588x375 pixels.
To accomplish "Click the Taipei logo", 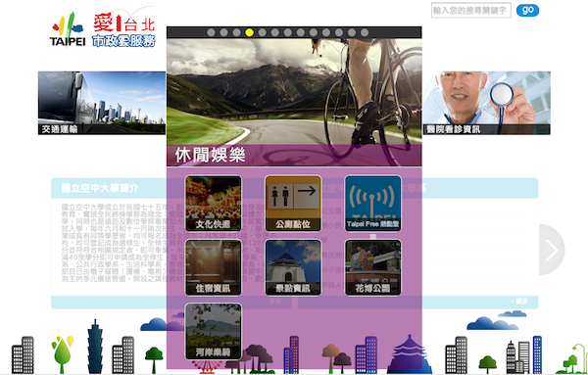I will pyautogui.click(x=68, y=30).
